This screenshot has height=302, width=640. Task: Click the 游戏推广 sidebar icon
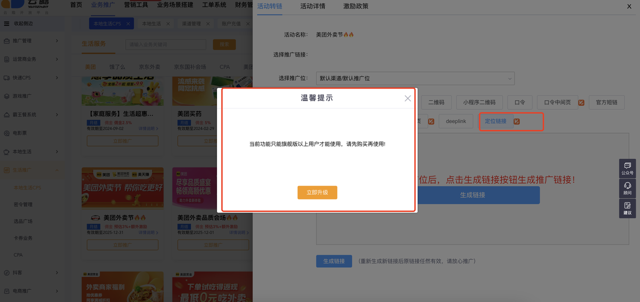pos(6,96)
